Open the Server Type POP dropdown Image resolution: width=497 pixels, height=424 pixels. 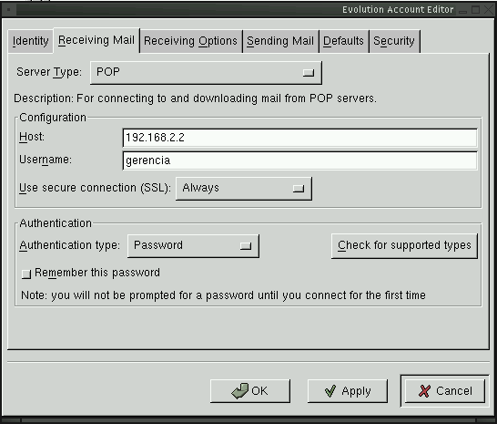tap(206, 73)
